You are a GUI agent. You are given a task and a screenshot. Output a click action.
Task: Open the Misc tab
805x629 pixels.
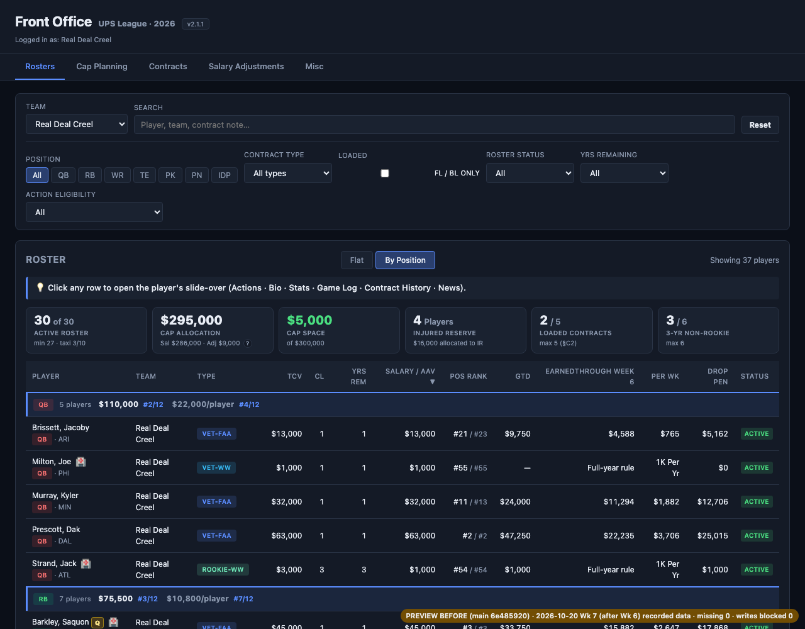[314, 66]
